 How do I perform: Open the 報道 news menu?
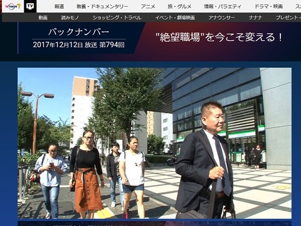(x=59, y=6)
